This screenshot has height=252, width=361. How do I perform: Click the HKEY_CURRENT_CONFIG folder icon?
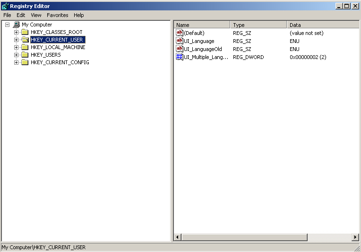[25, 62]
